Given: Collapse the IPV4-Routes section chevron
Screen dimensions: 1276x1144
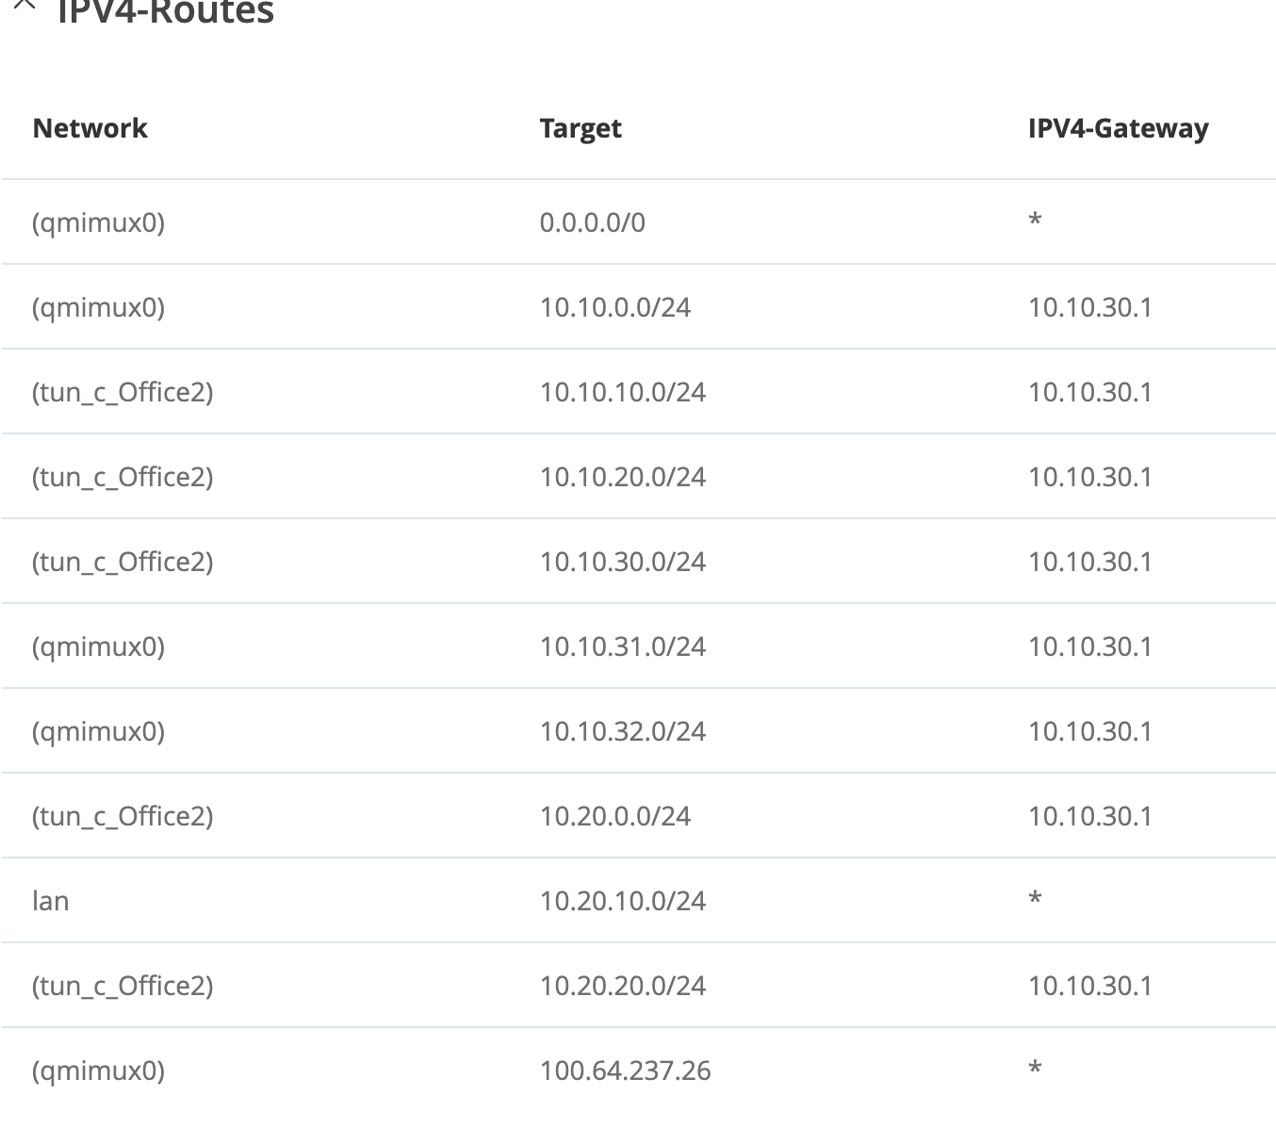Looking at the screenshot, I should coord(25,5).
